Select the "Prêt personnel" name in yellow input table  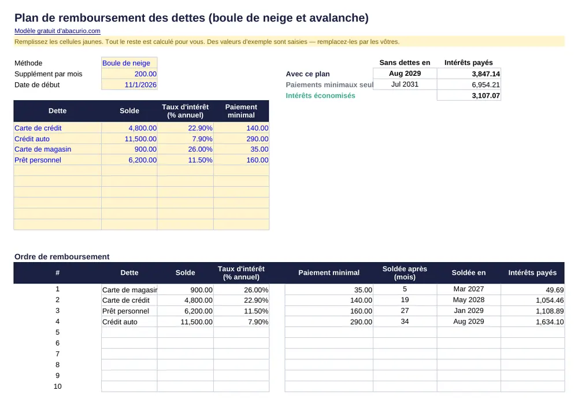(x=57, y=160)
